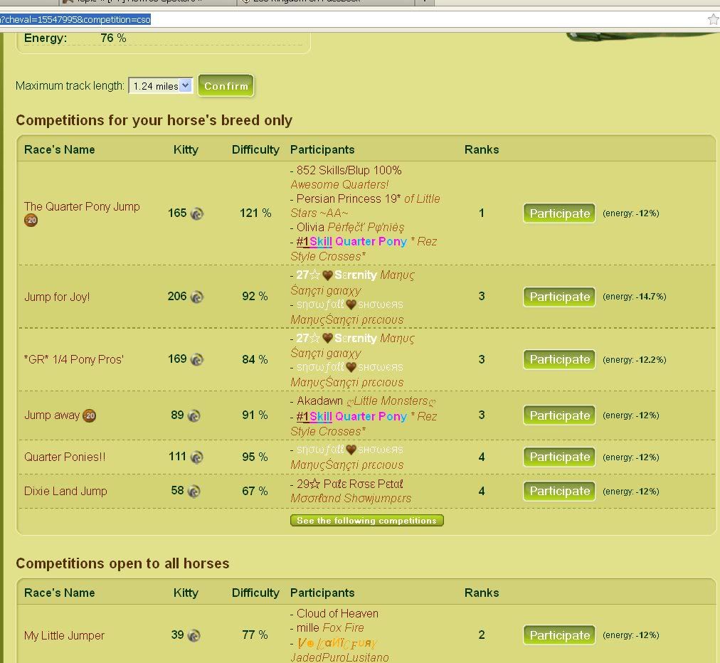Participate in the Jump for Joy! race

coord(559,297)
